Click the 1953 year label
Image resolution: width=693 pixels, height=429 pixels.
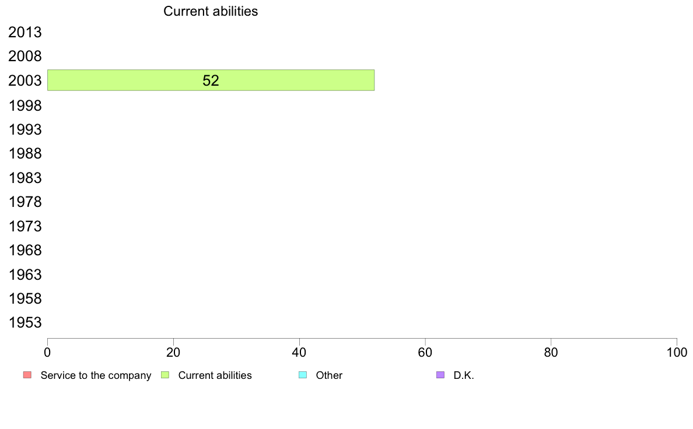(x=24, y=322)
